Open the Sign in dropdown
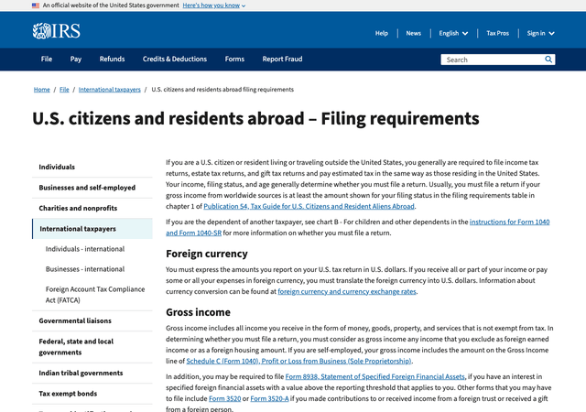This screenshot has width=586, height=412. pos(540,33)
